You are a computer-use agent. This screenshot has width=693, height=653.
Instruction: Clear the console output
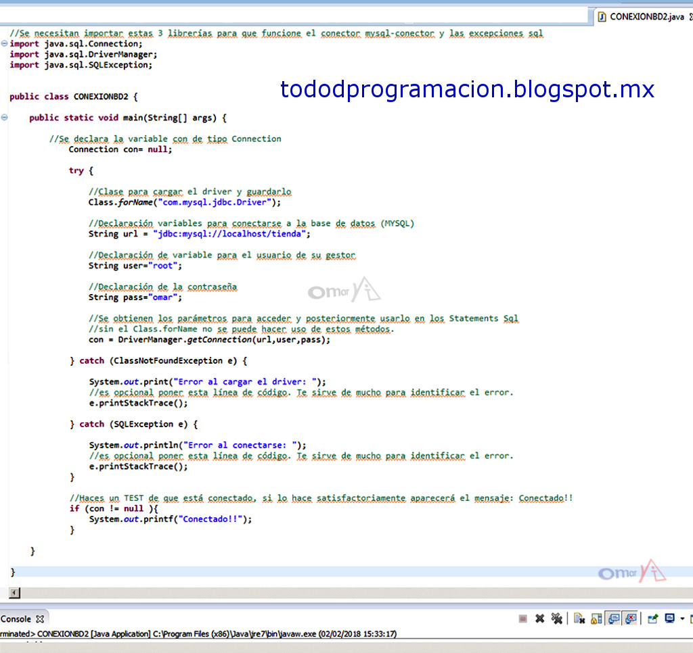pos(580,618)
